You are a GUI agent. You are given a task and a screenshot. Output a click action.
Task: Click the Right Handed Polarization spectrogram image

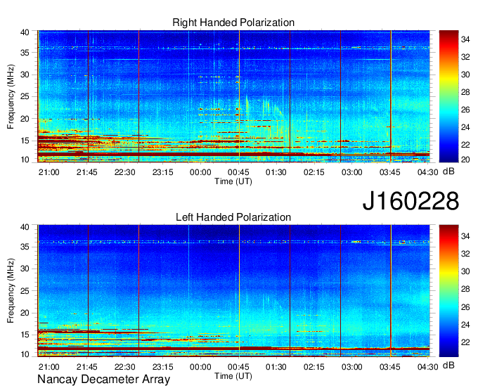(x=233, y=96)
